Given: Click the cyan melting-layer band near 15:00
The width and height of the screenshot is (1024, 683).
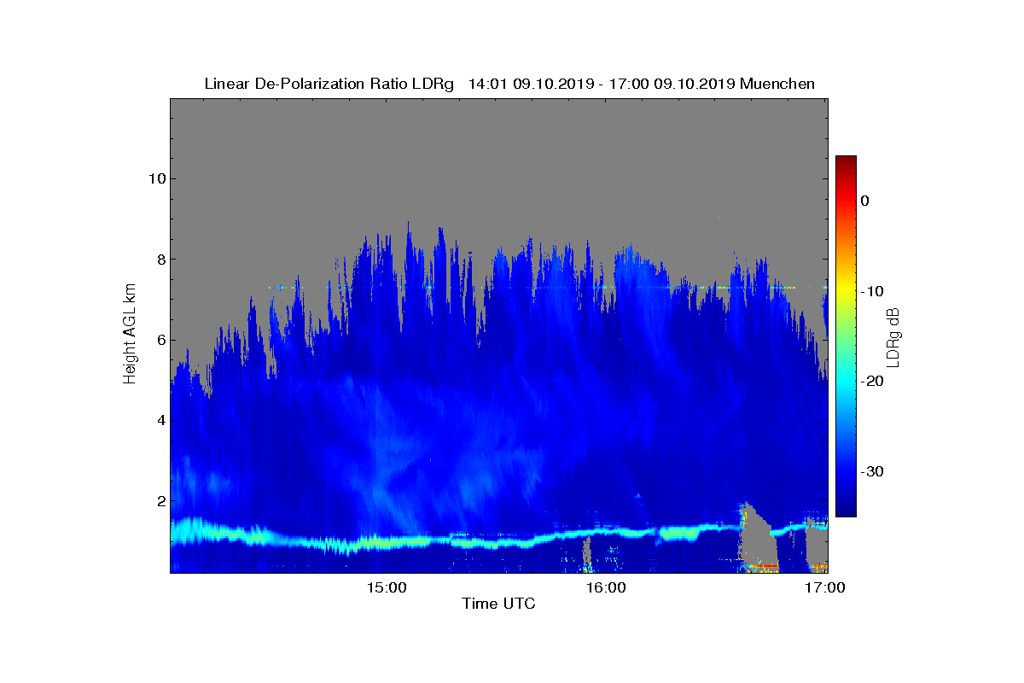Looking at the screenshot, I should pyautogui.click(x=386, y=541).
